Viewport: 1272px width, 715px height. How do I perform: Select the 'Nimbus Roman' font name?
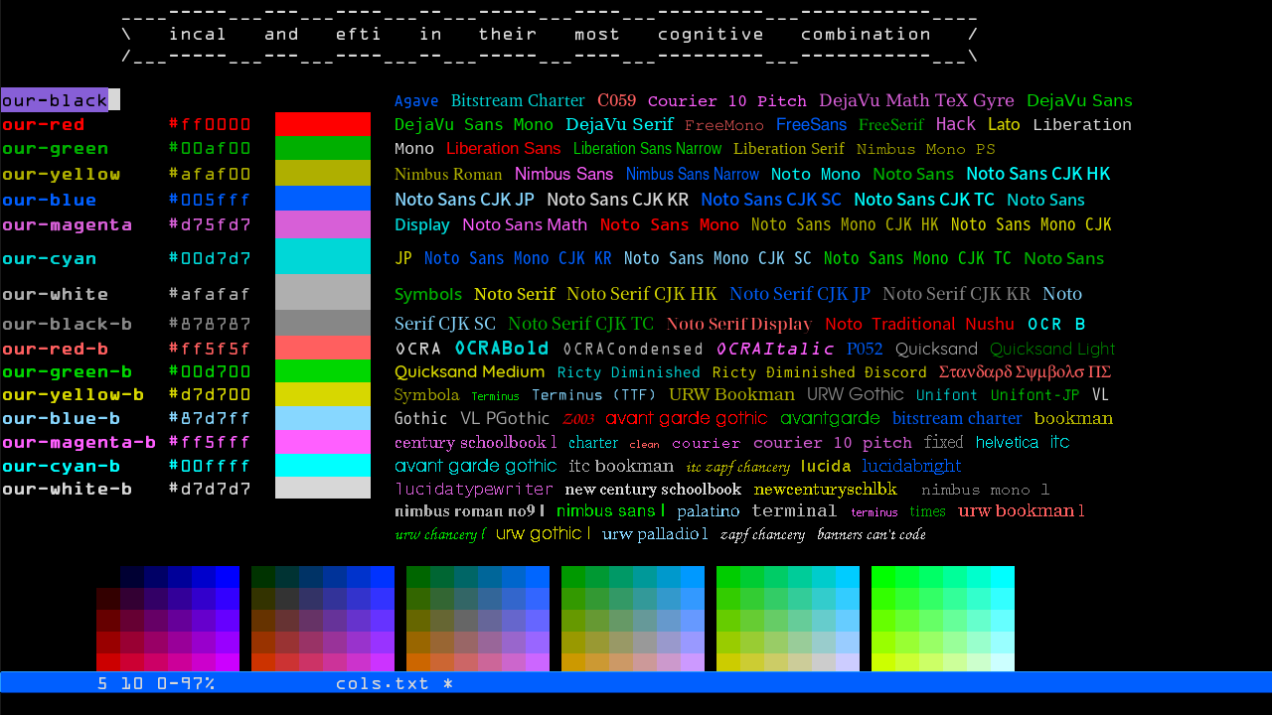click(x=448, y=175)
